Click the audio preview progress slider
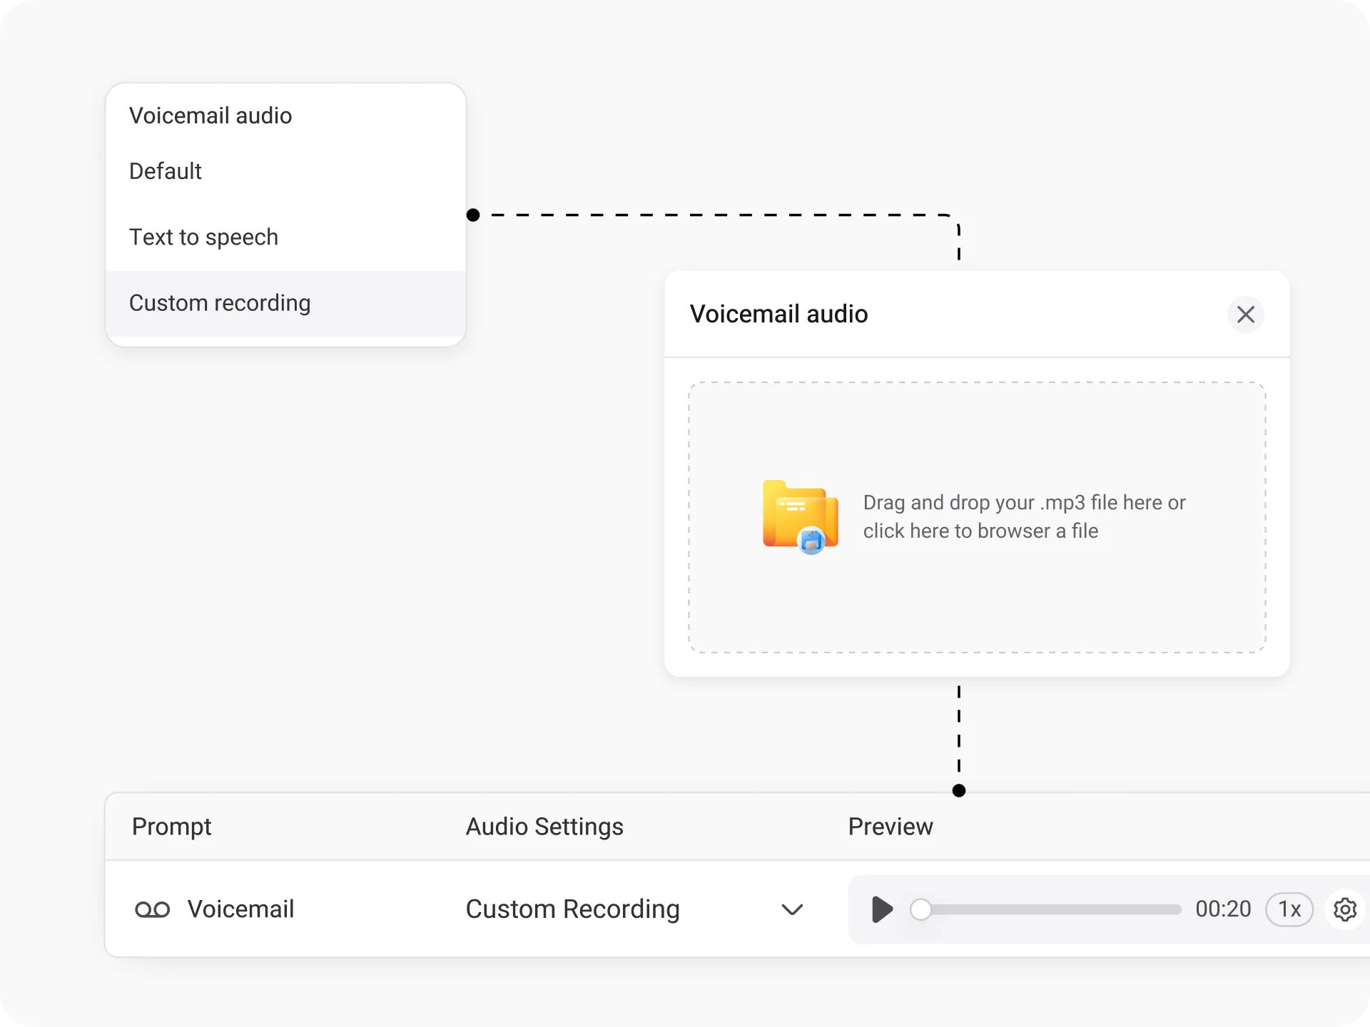Image resolution: width=1370 pixels, height=1027 pixels. [x=1046, y=909]
